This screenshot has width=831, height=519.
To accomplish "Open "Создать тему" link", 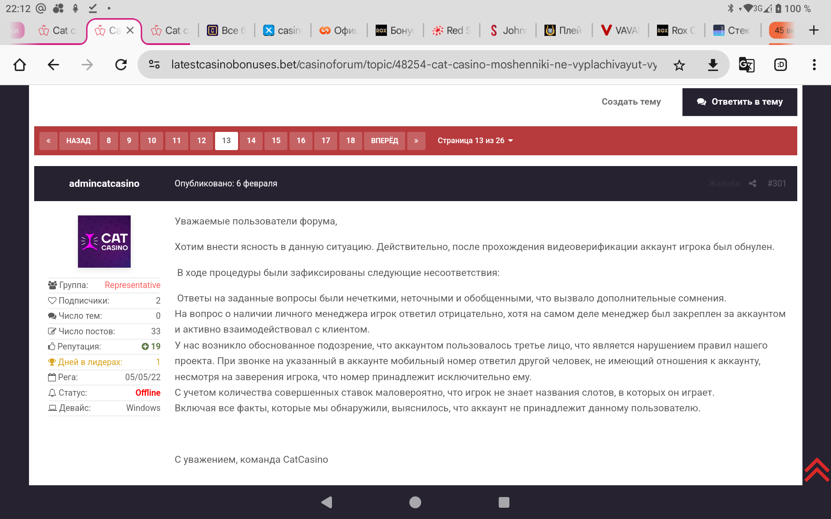I will [631, 102].
